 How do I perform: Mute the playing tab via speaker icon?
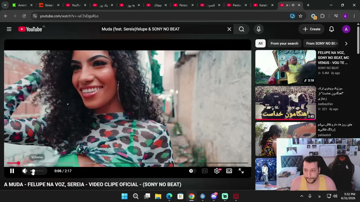293,5
